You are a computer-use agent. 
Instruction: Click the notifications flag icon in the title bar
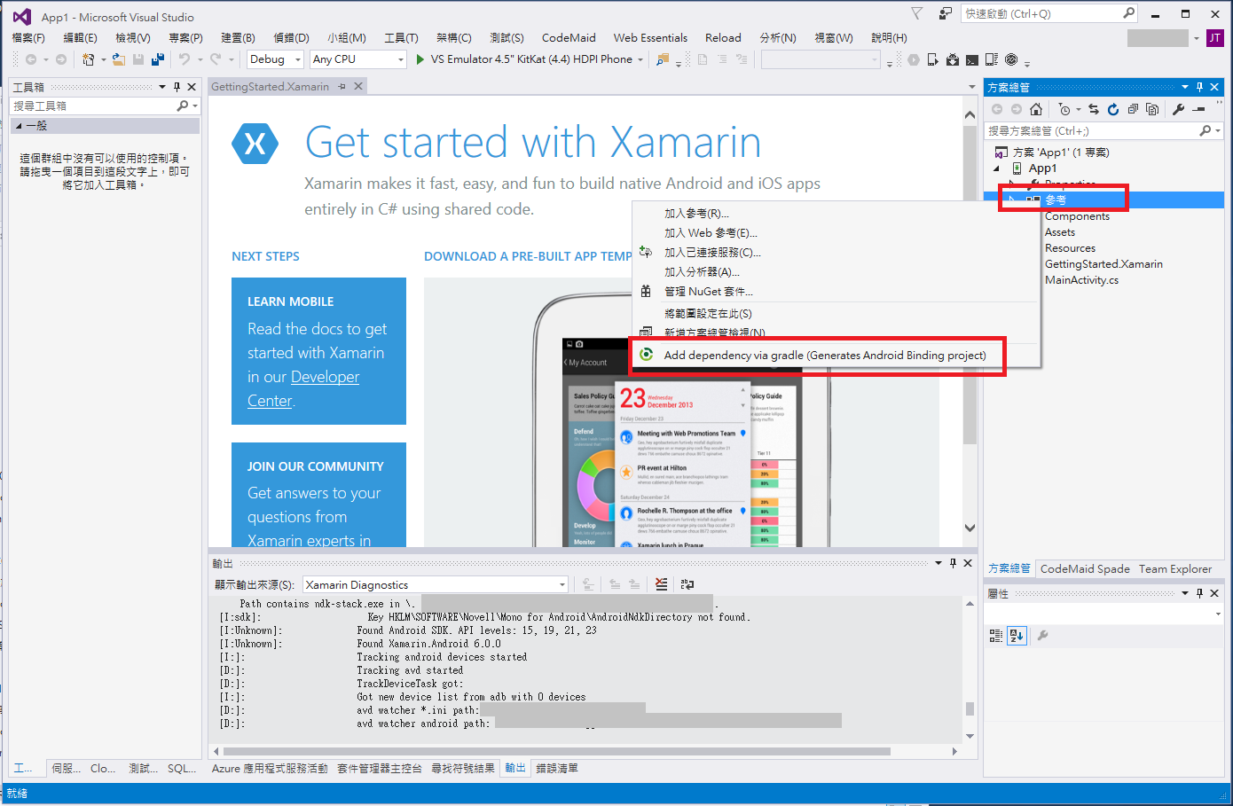point(917,13)
